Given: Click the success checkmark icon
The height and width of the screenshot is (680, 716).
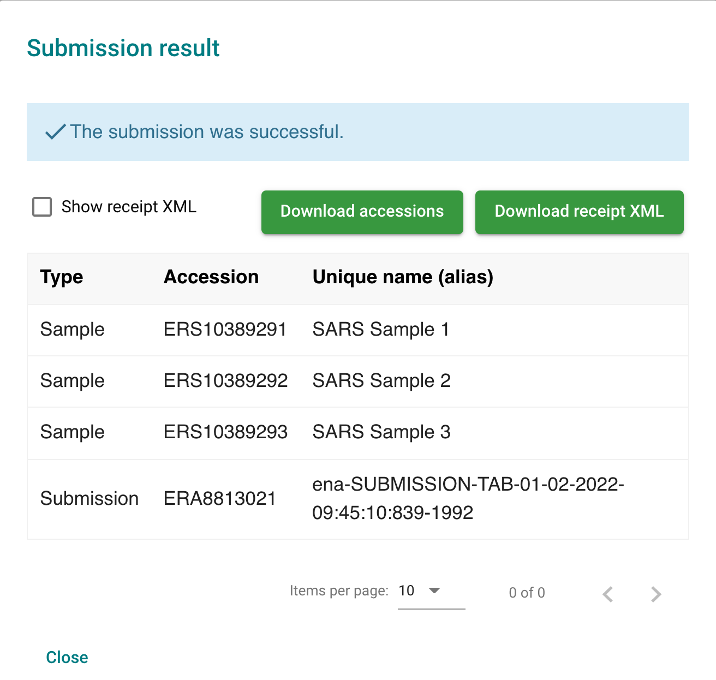Looking at the screenshot, I should point(55,132).
